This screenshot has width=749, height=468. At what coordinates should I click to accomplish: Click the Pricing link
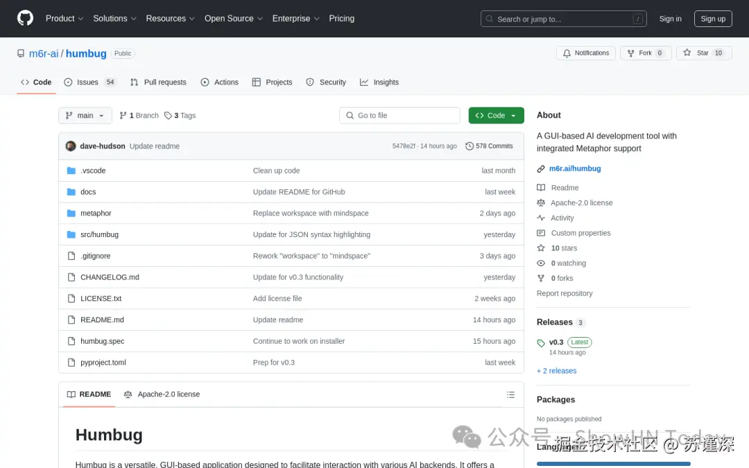(x=341, y=19)
